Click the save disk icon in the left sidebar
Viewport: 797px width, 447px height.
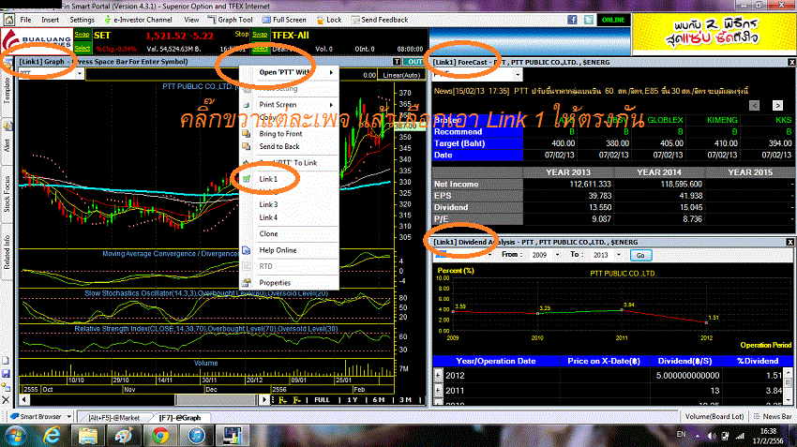(7, 374)
